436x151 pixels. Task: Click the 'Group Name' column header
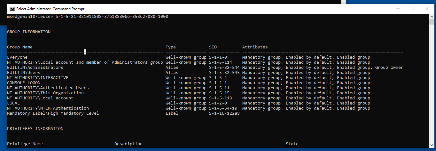pyautogui.click(x=20, y=47)
